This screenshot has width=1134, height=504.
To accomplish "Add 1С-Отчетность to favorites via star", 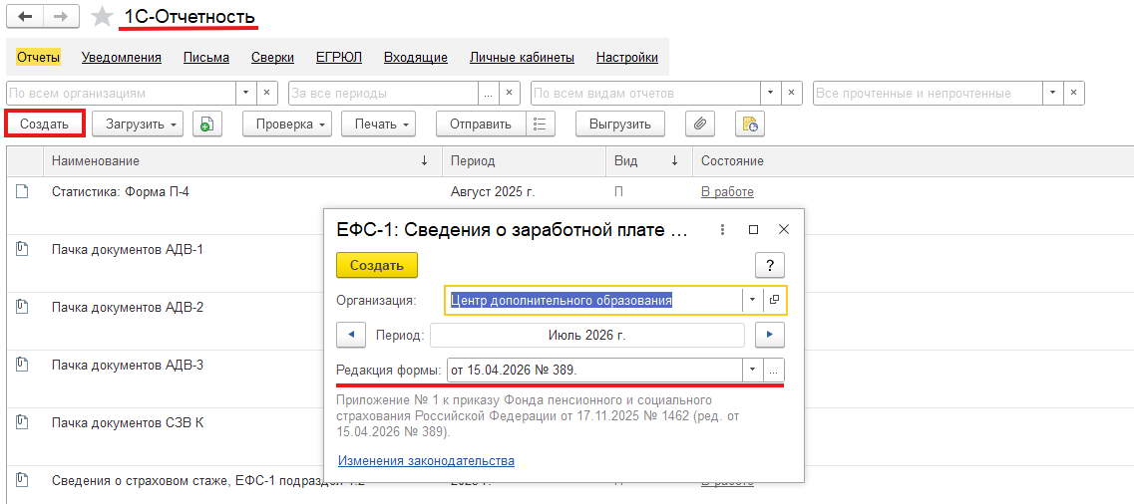I will [x=103, y=17].
